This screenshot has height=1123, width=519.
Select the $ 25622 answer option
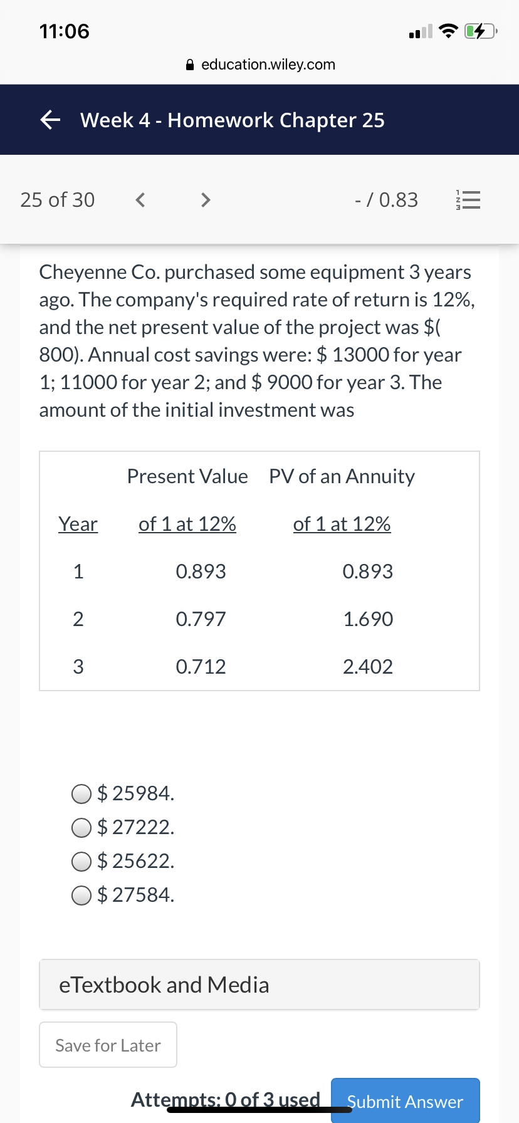coord(123,861)
